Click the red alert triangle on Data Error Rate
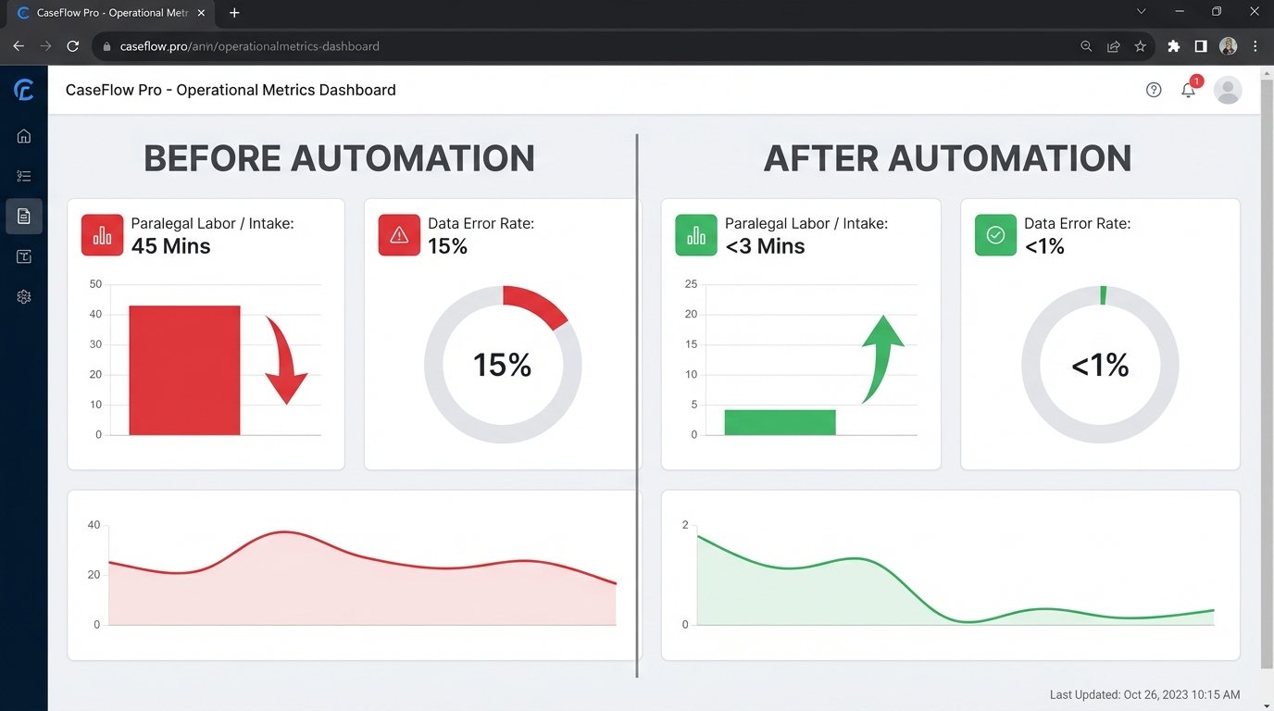 tap(398, 235)
